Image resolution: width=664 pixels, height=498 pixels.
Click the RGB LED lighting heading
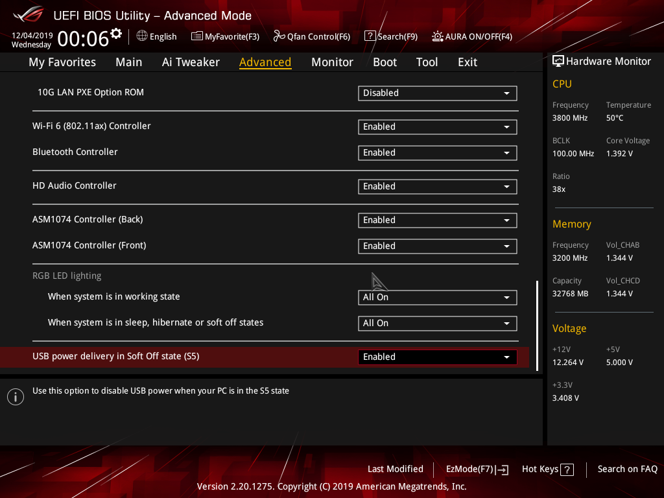click(x=67, y=276)
